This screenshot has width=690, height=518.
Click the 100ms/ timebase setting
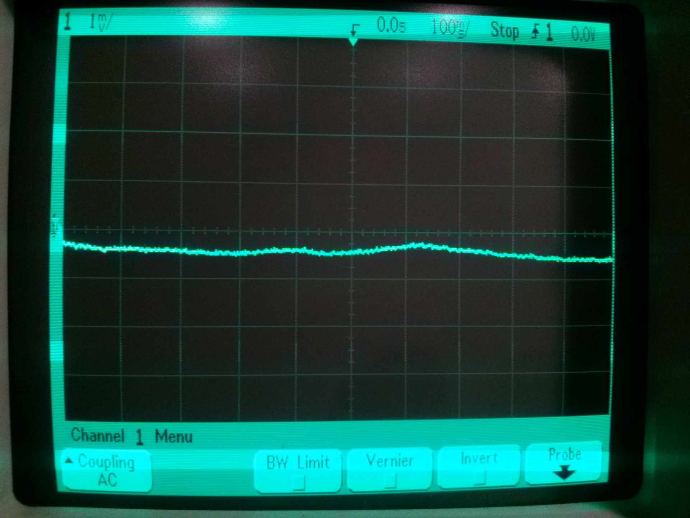coord(450,28)
